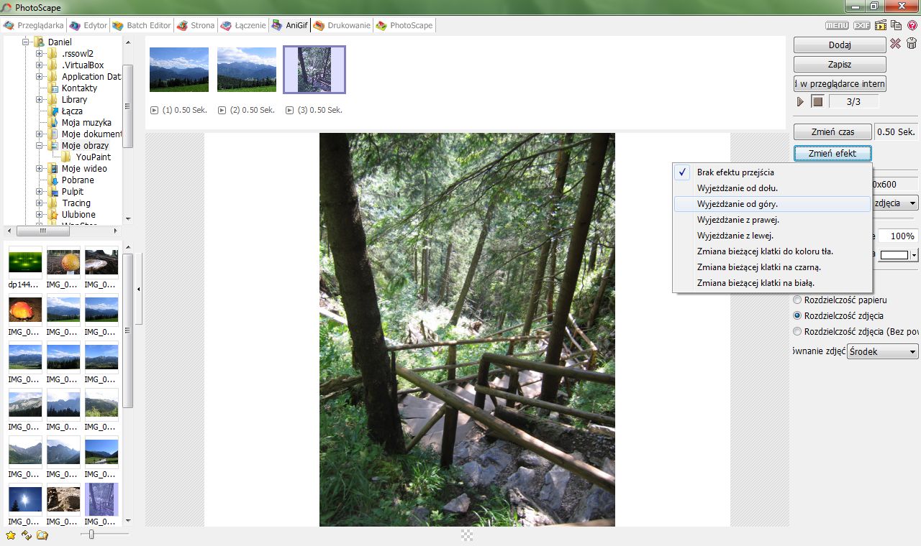921x546 pixels.
Task: Open the red help icon
Action: [912, 25]
